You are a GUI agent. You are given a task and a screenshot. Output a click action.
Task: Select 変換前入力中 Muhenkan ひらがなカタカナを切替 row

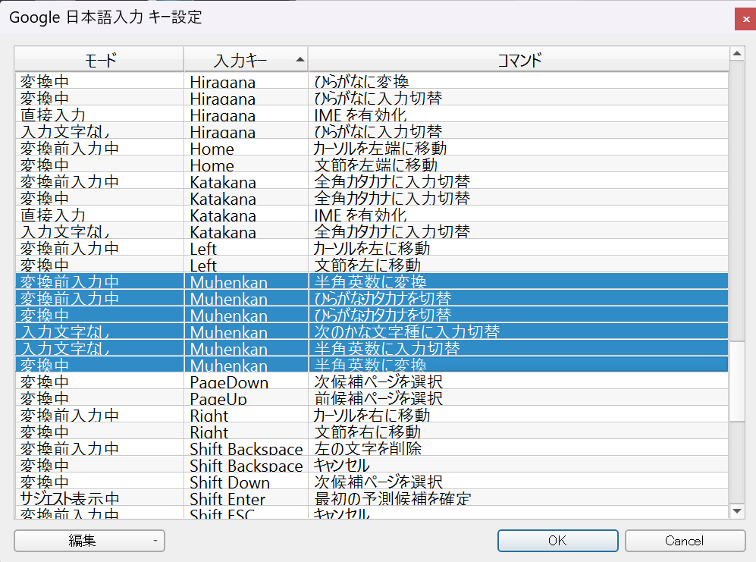372,297
